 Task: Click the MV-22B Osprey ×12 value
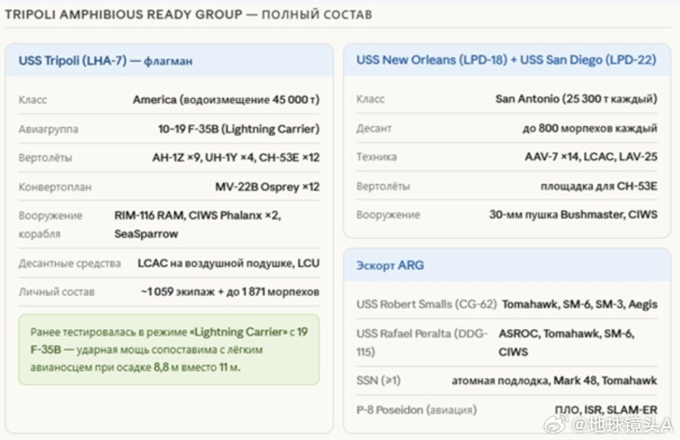pyautogui.click(x=267, y=186)
